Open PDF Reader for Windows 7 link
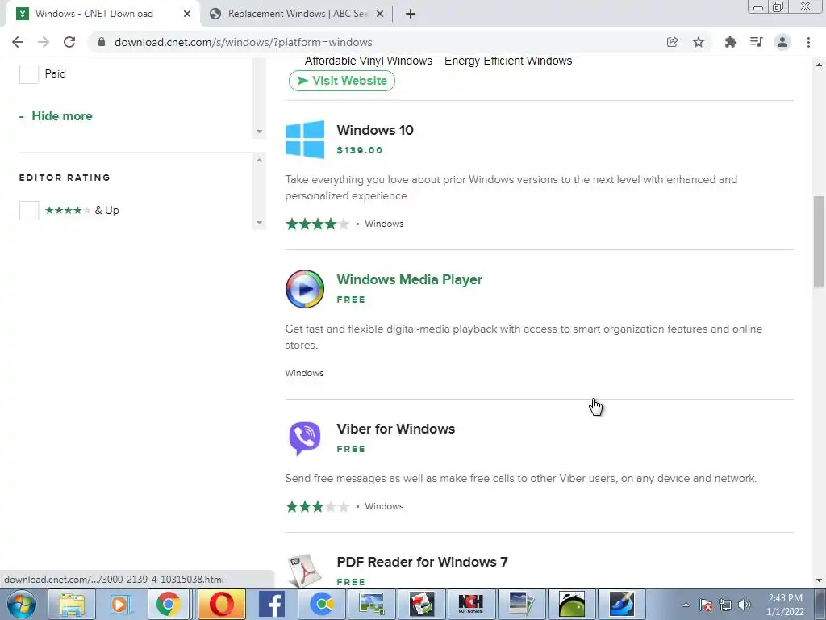 422,562
